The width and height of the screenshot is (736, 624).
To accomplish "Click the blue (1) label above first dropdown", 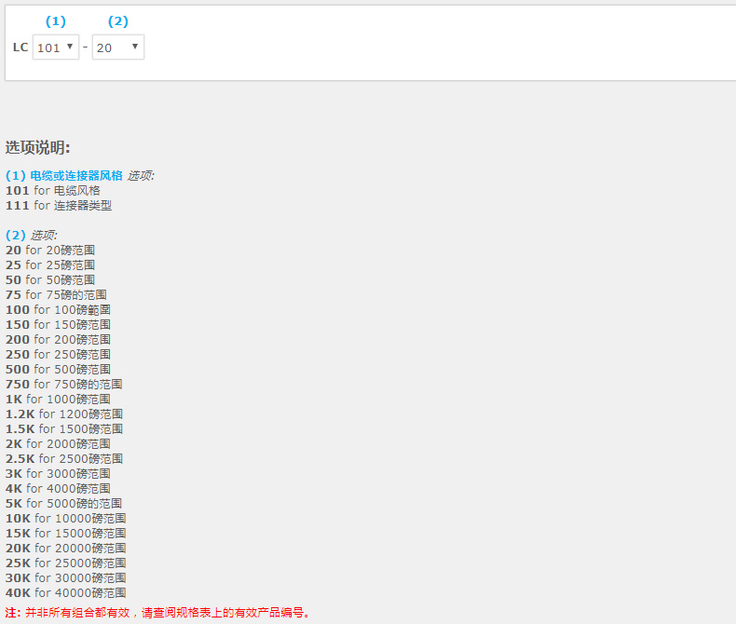I will (x=56, y=21).
